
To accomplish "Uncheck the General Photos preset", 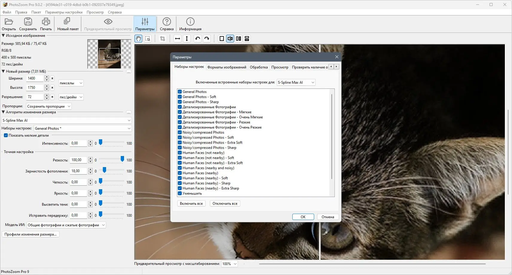I will pyautogui.click(x=180, y=91).
